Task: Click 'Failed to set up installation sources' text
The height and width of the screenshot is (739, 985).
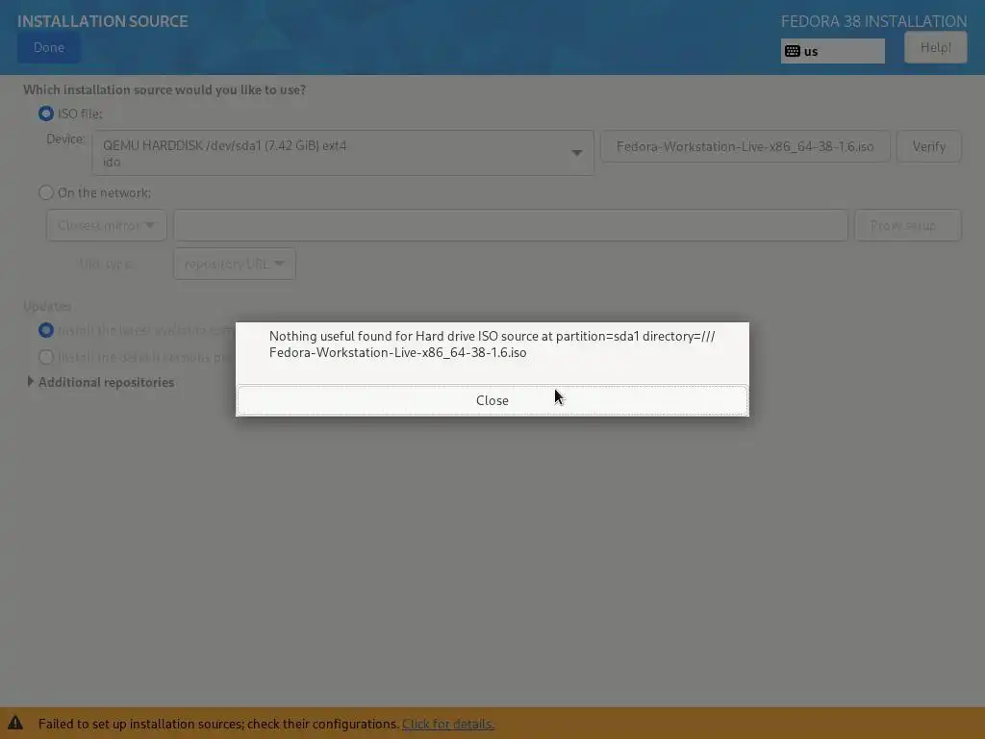Action: (218, 724)
